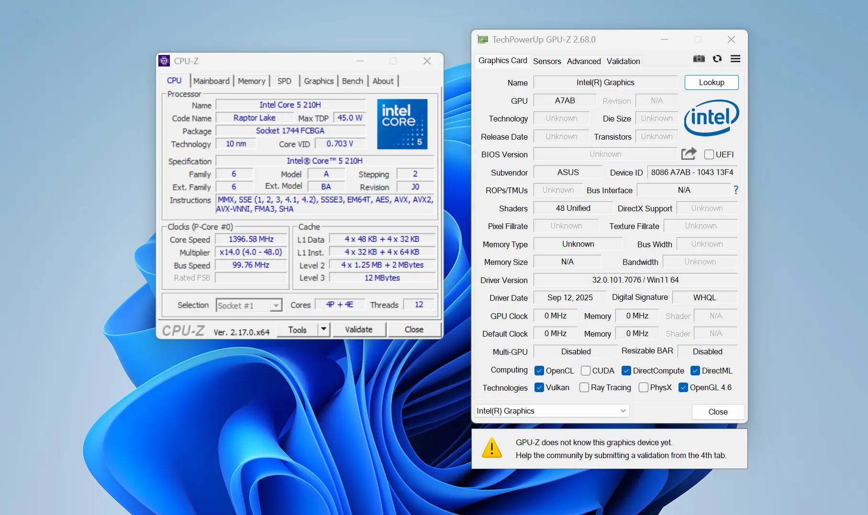Open the graphics device dropdown in GPU-Z
The image size is (868, 515).
[x=622, y=411]
